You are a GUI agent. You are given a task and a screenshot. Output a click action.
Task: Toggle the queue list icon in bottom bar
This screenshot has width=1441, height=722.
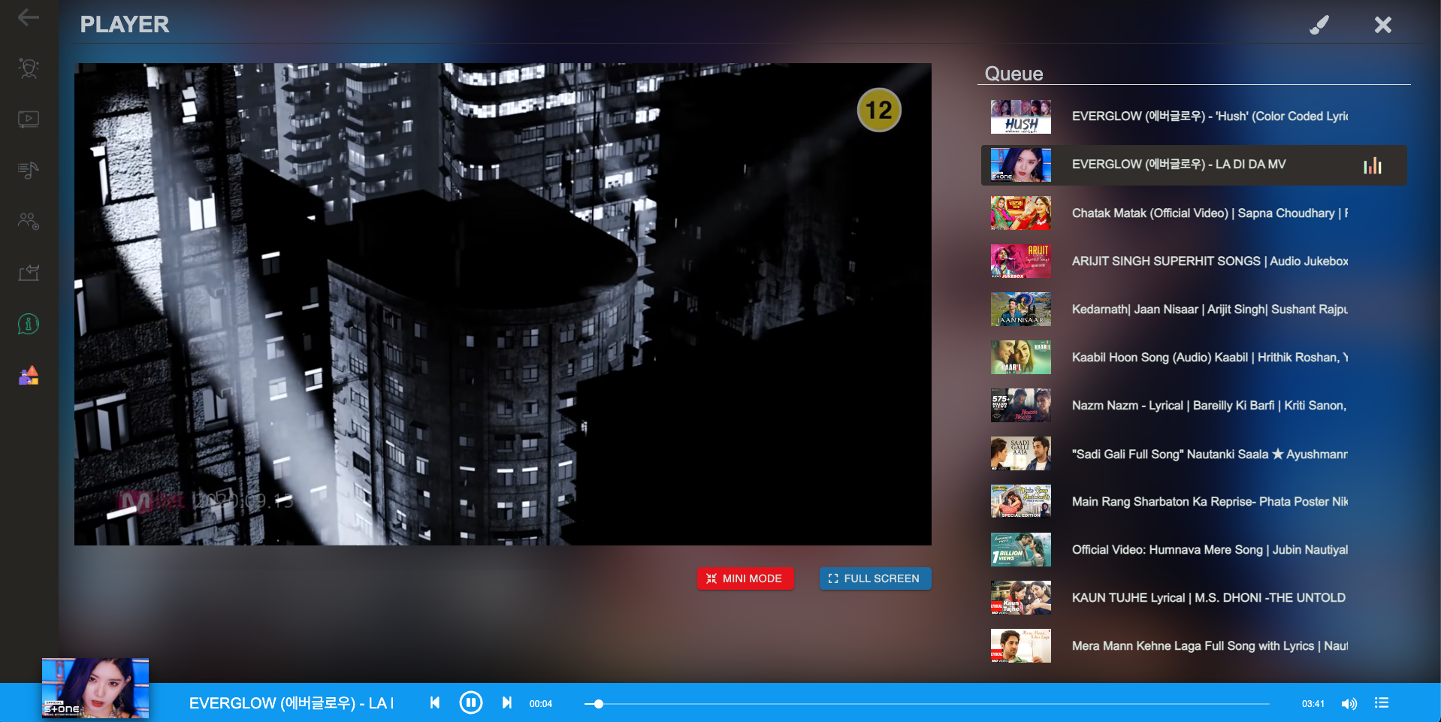tap(1382, 702)
